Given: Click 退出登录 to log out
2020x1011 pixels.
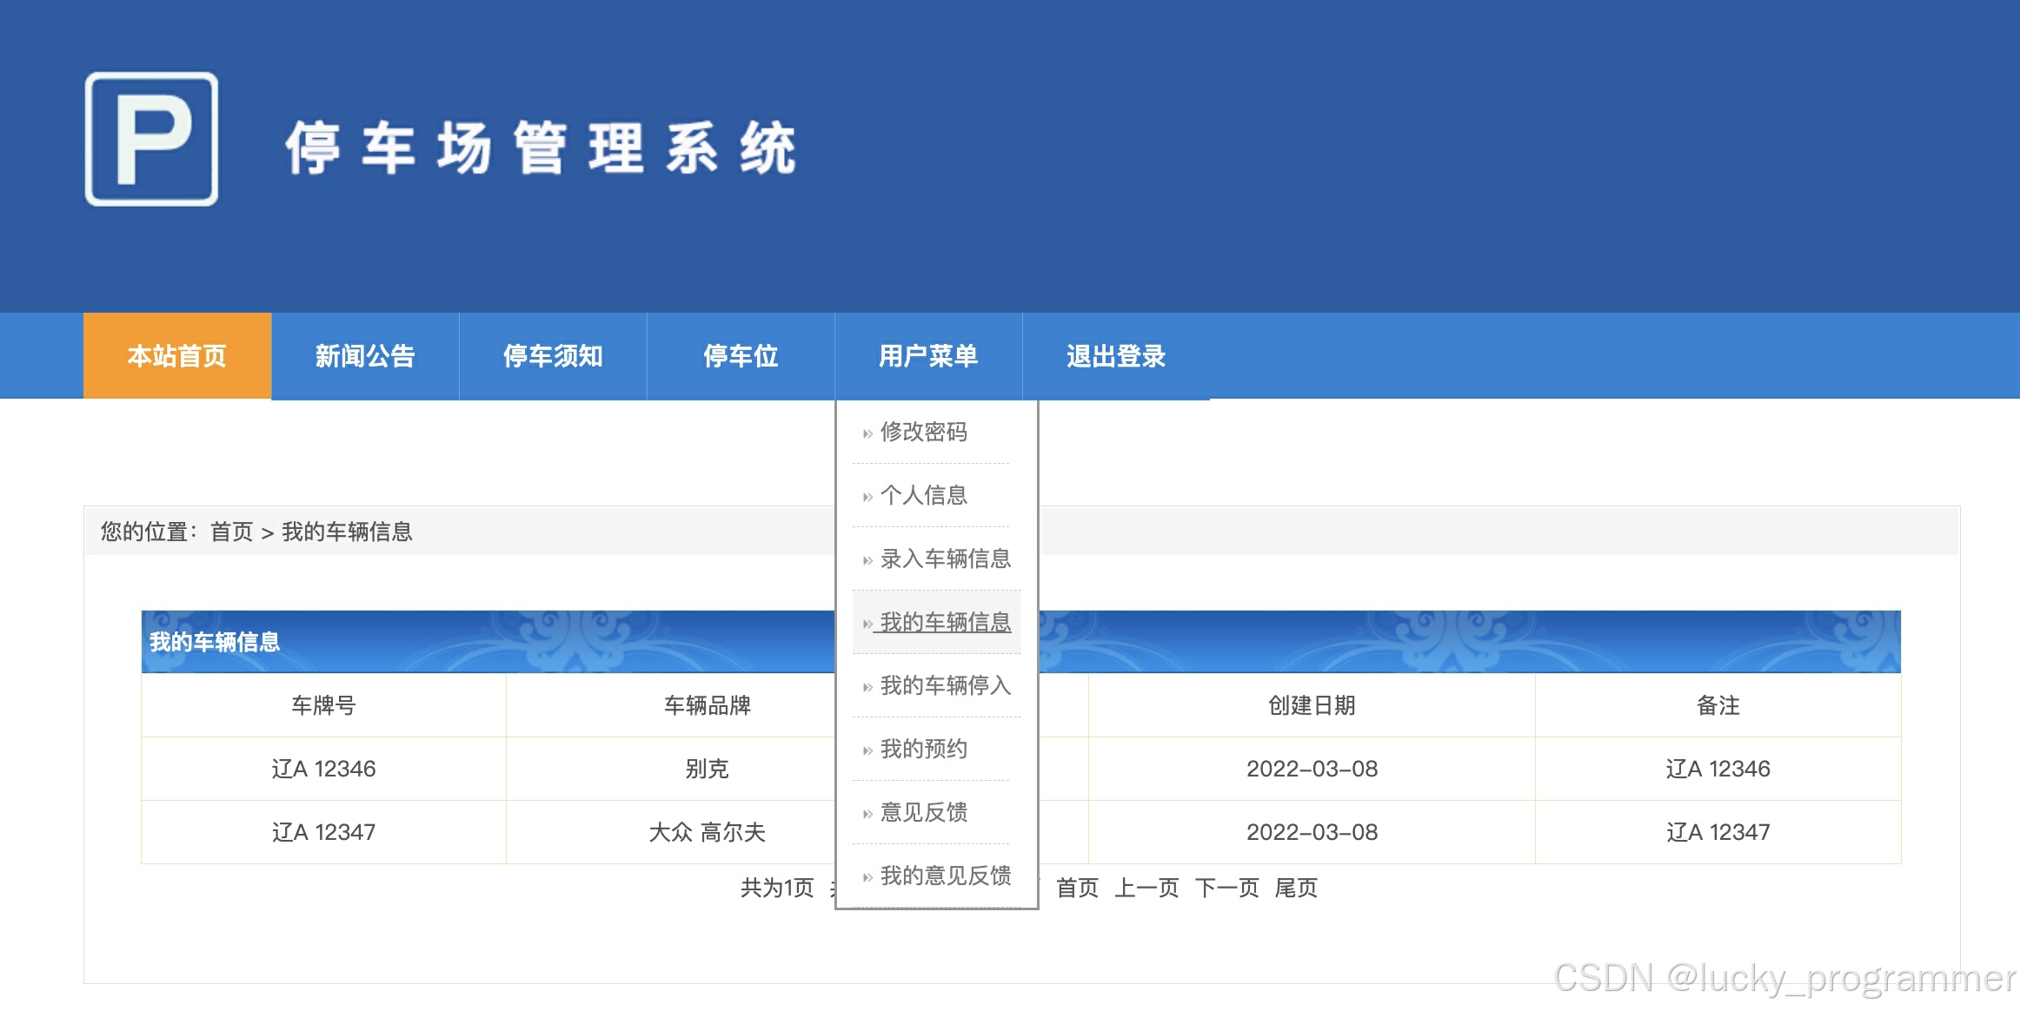Looking at the screenshot, I should (x=1116, y=356).
